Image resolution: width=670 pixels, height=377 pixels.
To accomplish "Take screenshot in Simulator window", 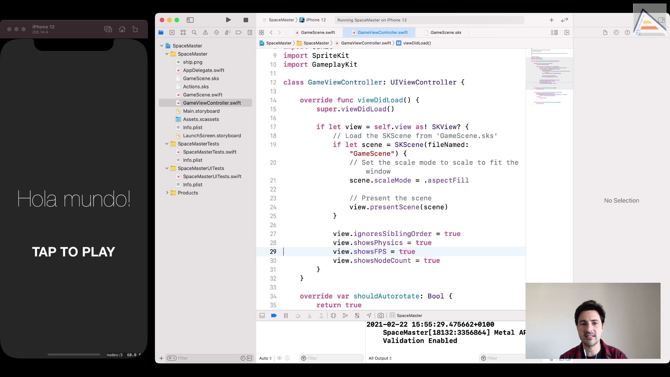I will tap(108, 29).
